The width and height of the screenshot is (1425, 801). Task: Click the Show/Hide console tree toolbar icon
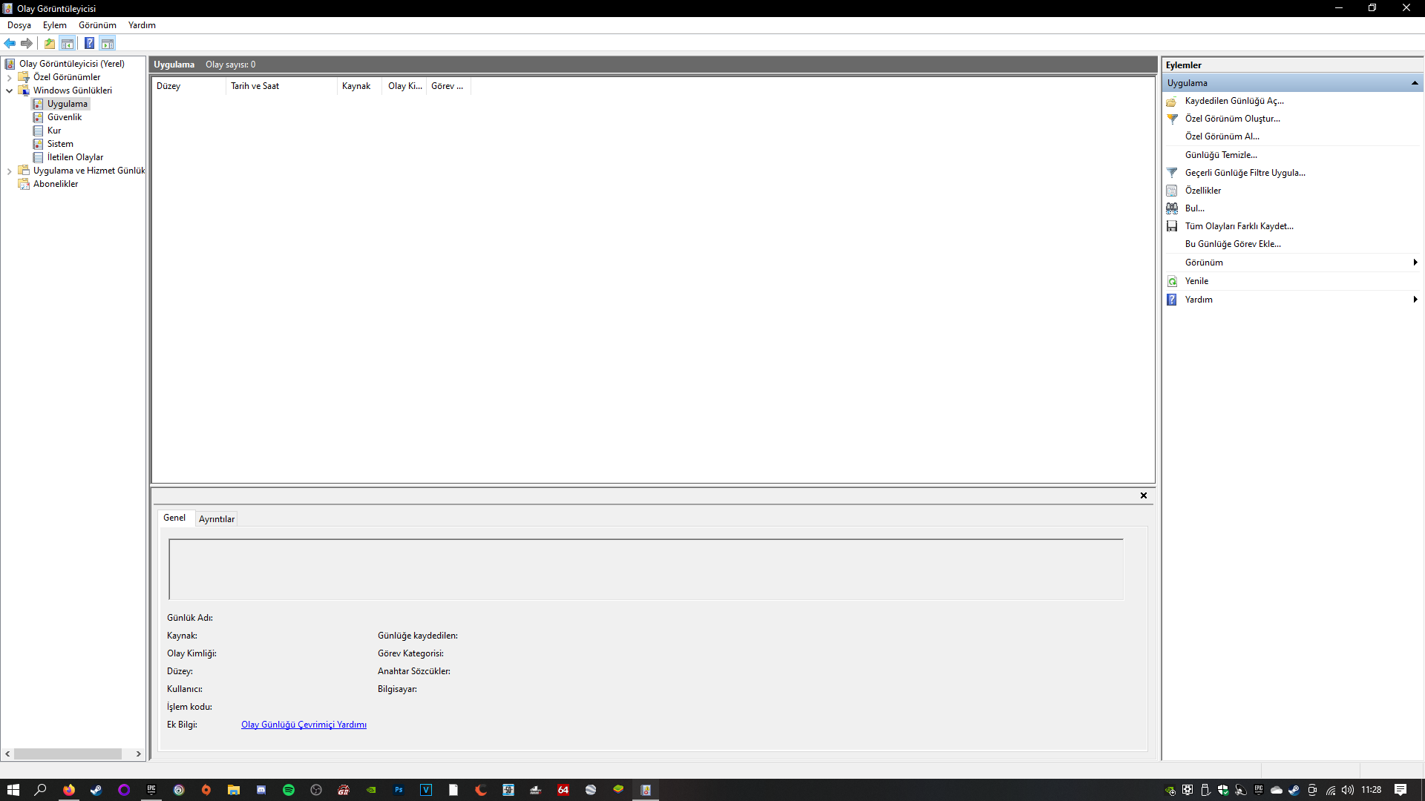pos(68,43)
